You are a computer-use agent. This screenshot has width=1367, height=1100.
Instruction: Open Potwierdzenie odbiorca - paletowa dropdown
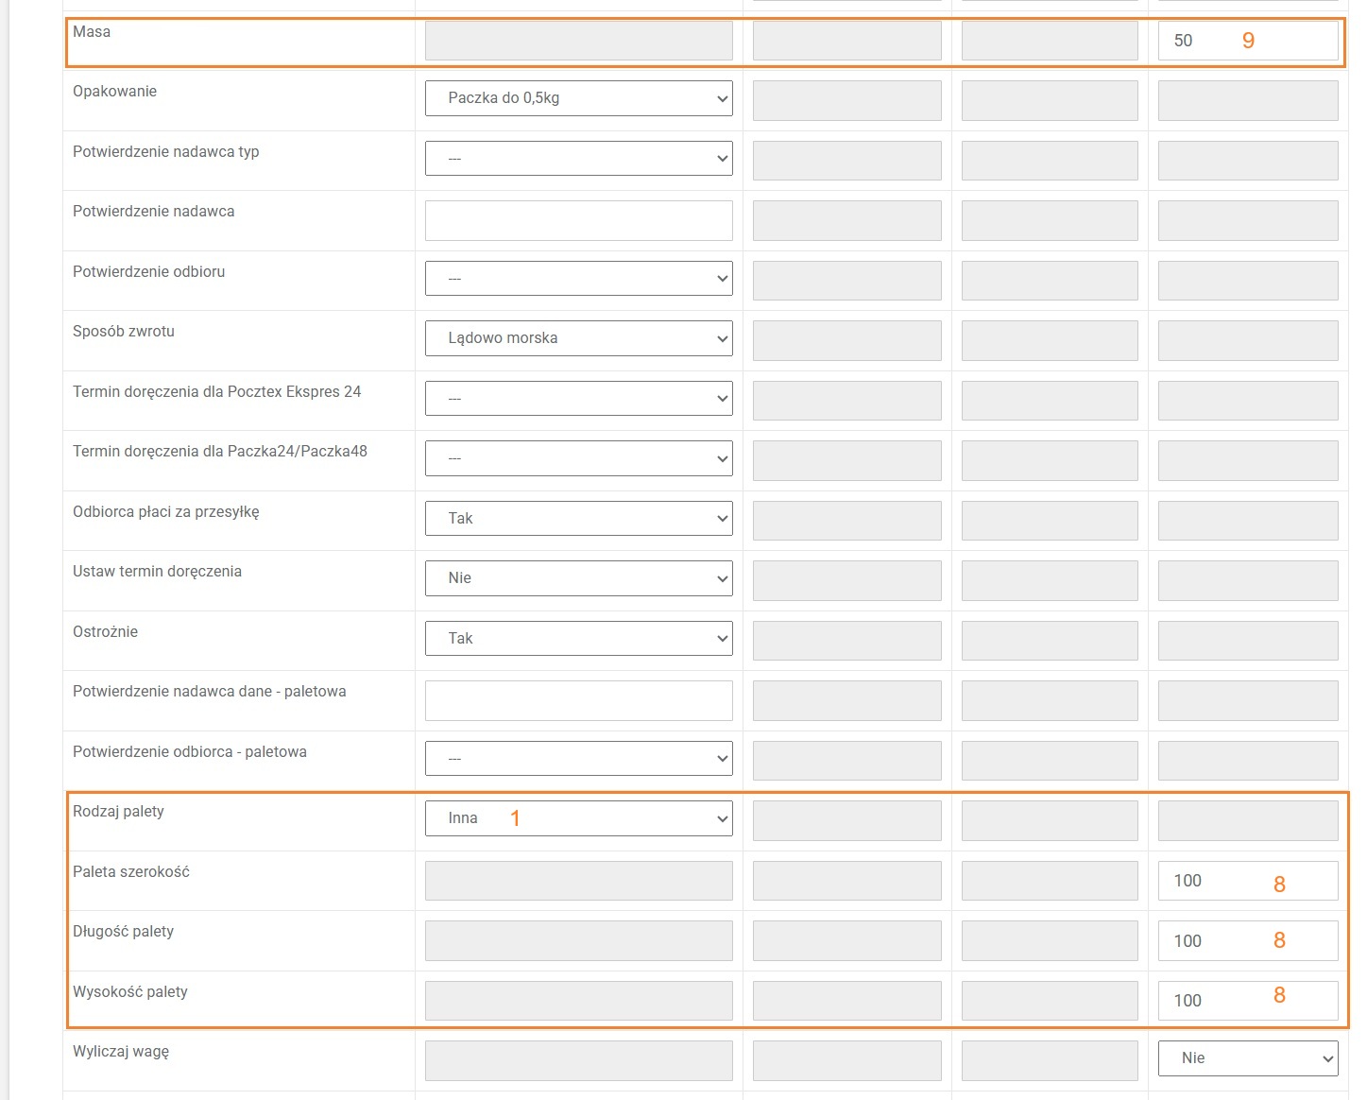(578, 759)
